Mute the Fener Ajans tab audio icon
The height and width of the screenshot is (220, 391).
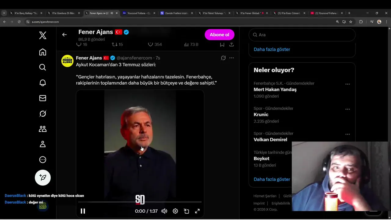point(111,13)
